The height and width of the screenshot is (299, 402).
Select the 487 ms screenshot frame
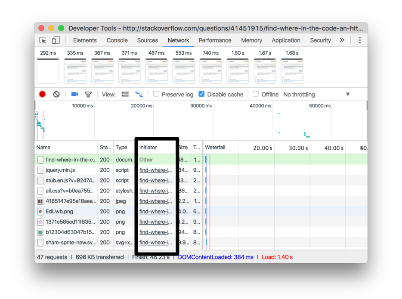[x=156, y=71]
